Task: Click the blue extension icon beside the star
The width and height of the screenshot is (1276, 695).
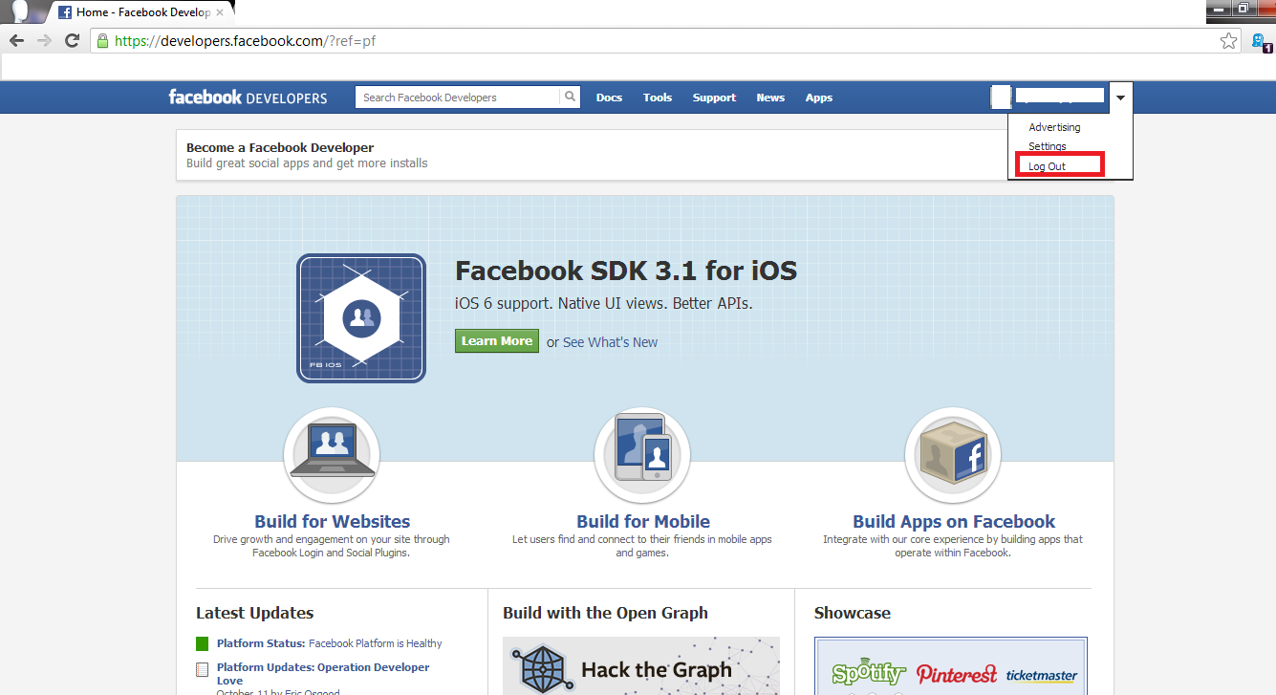Action: coord(1260,41)
